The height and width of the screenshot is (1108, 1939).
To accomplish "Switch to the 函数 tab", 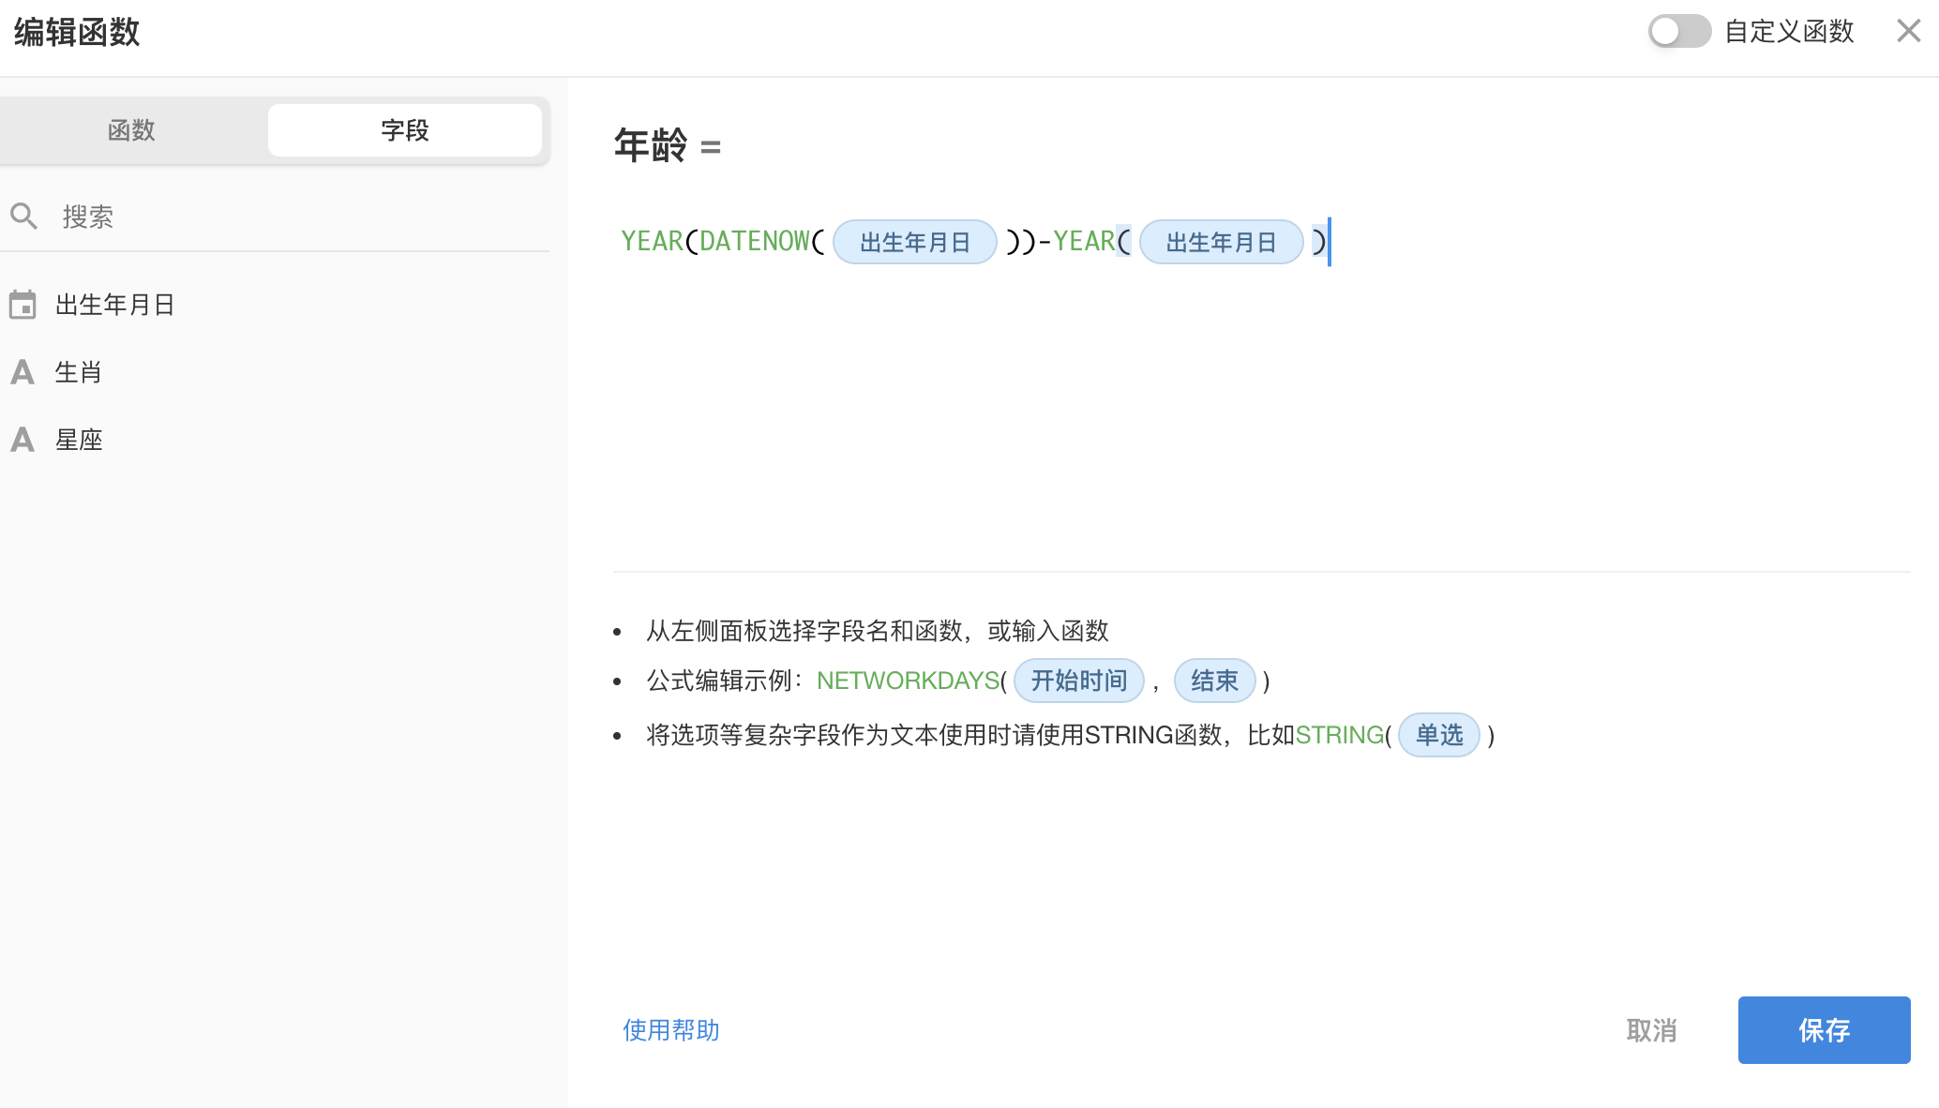I will pyautogui.click(x=131, y=130).
